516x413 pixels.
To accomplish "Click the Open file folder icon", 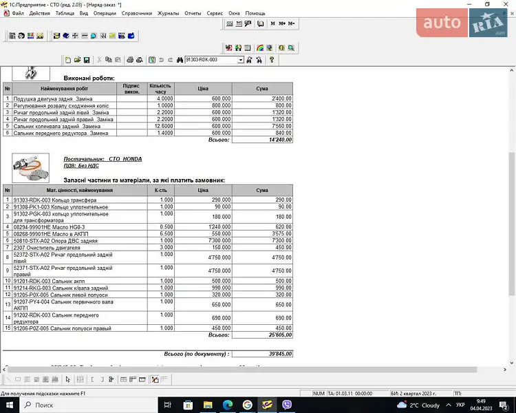I will (x=77, y=61).
